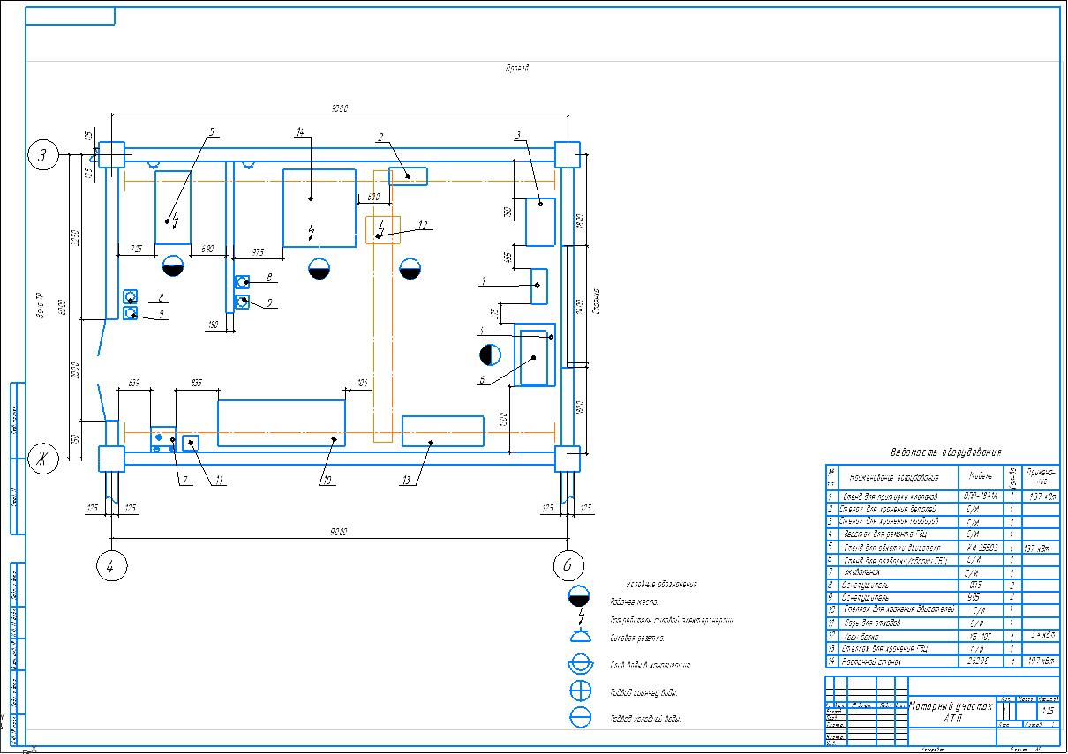Select the lightning bolt symbol in the legend
1068x754 pixels.
582,616
